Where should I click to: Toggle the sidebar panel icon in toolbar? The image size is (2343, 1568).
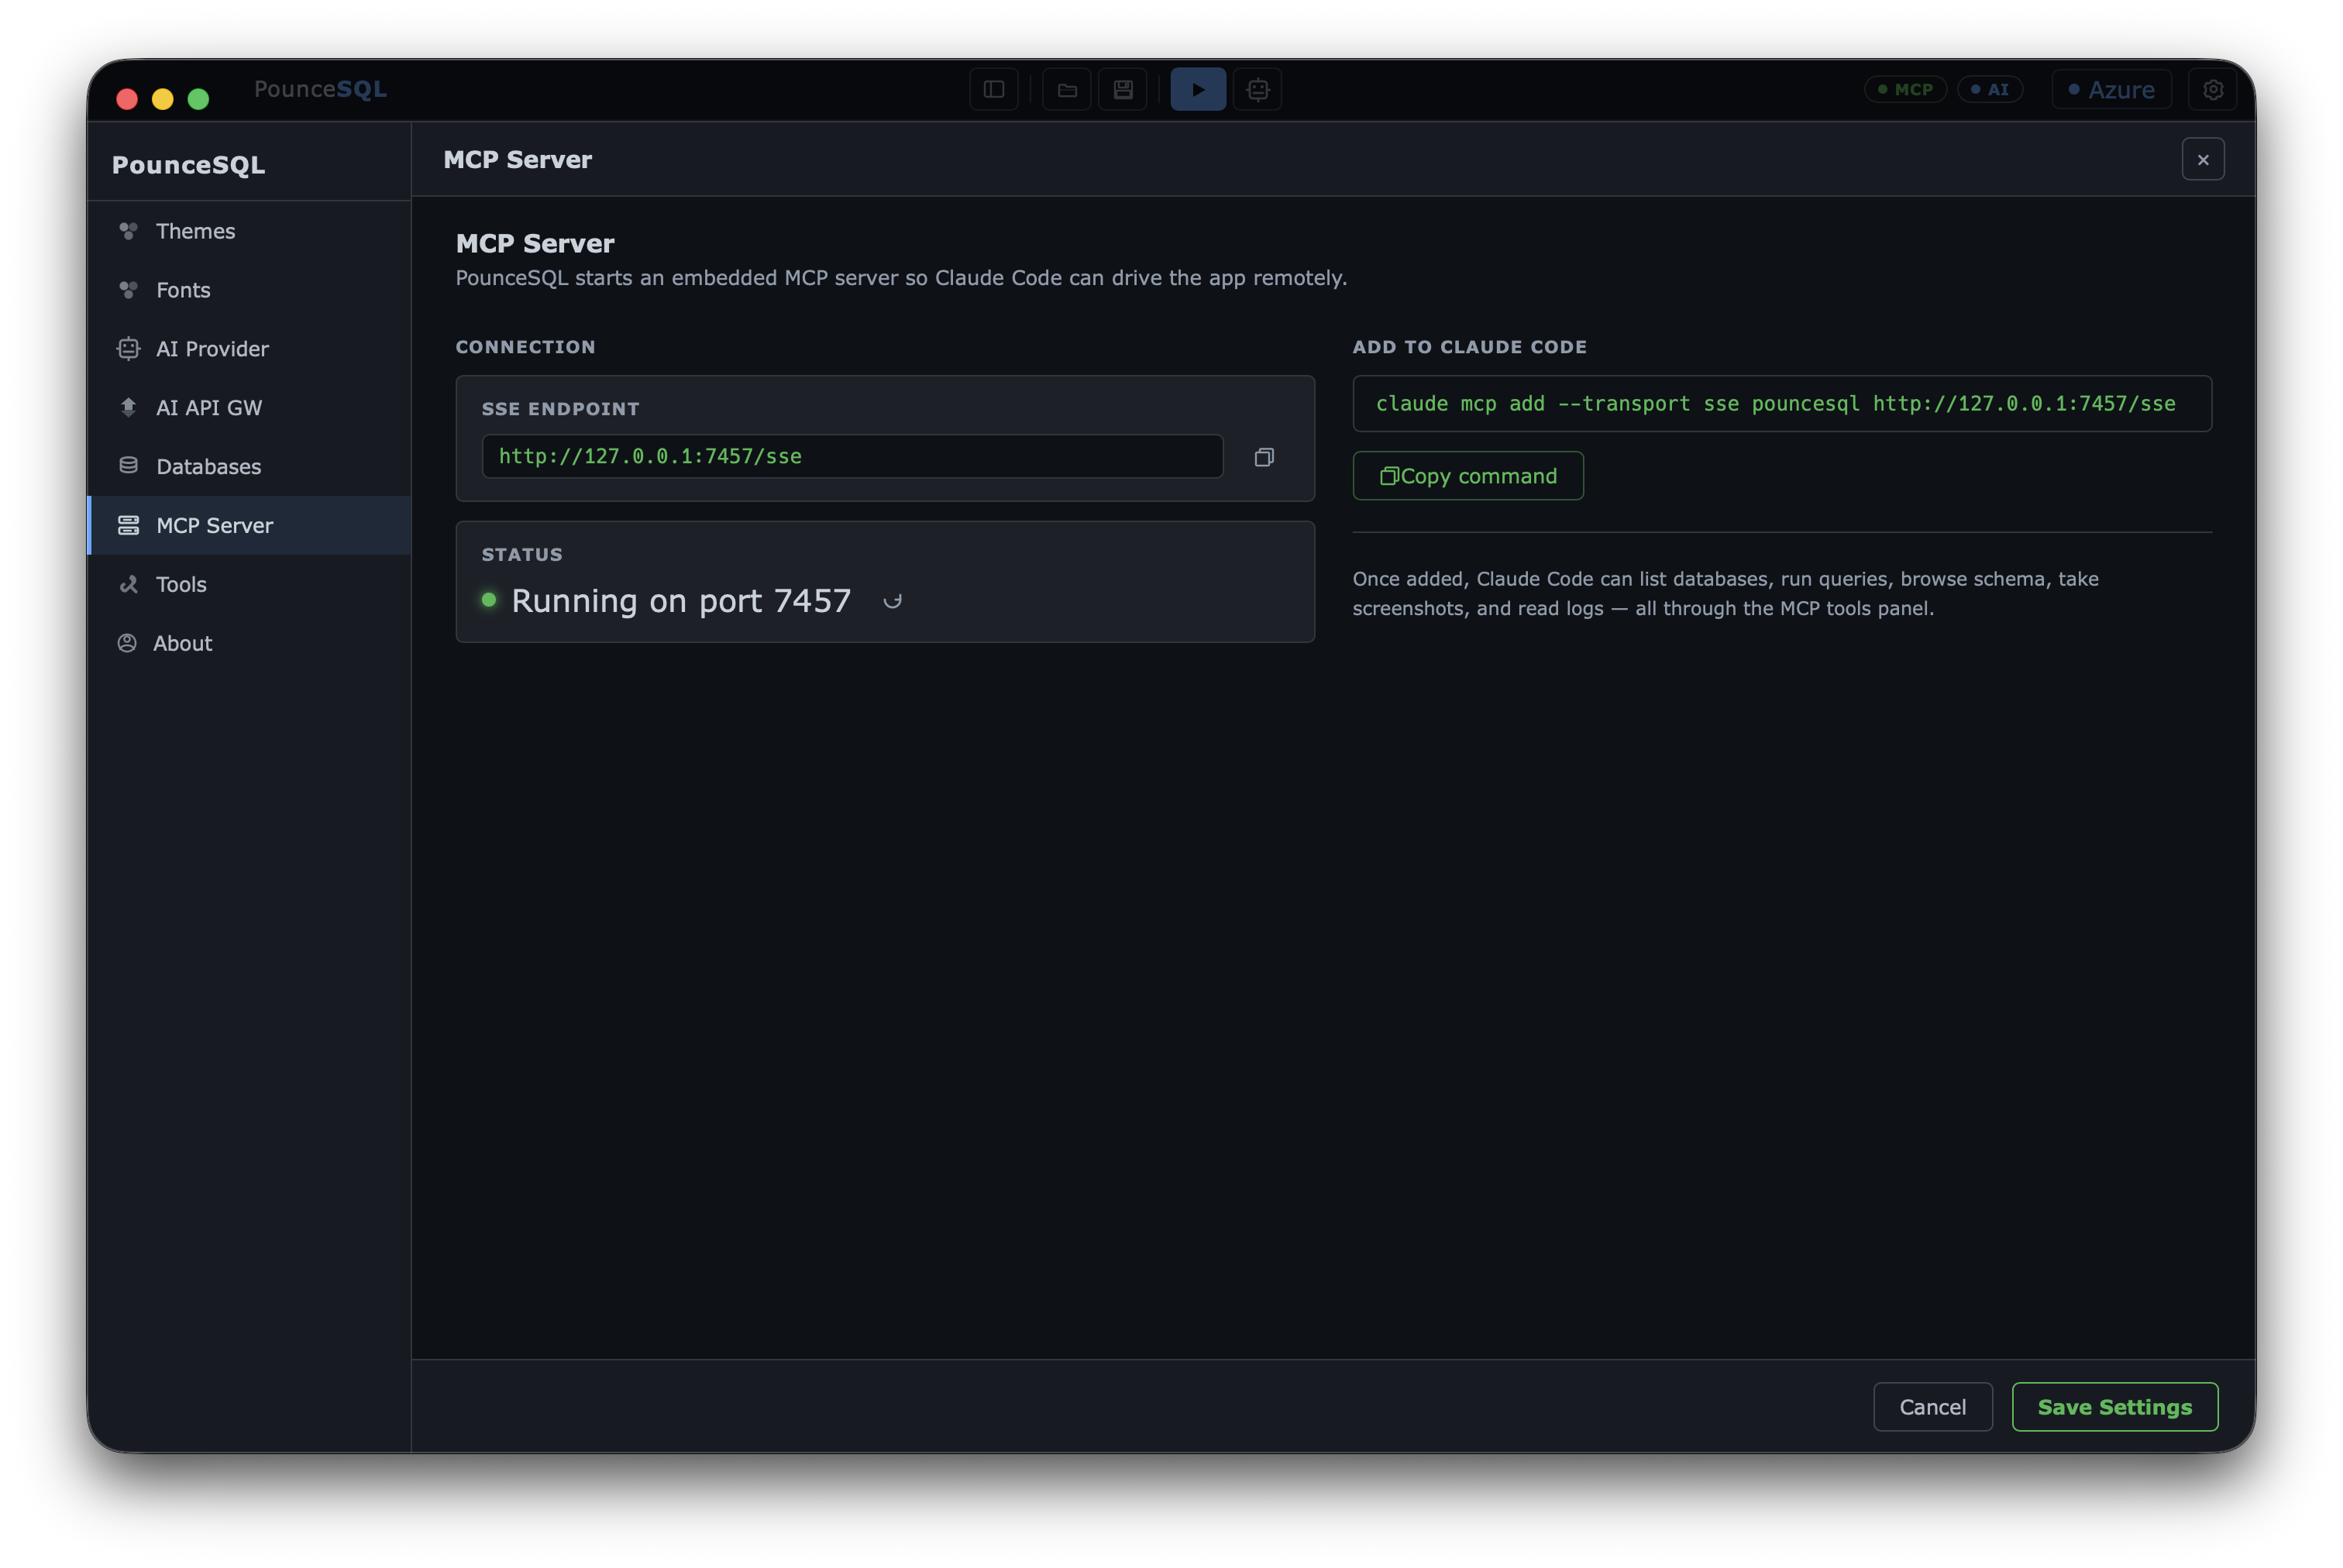[x=993, y=90]
